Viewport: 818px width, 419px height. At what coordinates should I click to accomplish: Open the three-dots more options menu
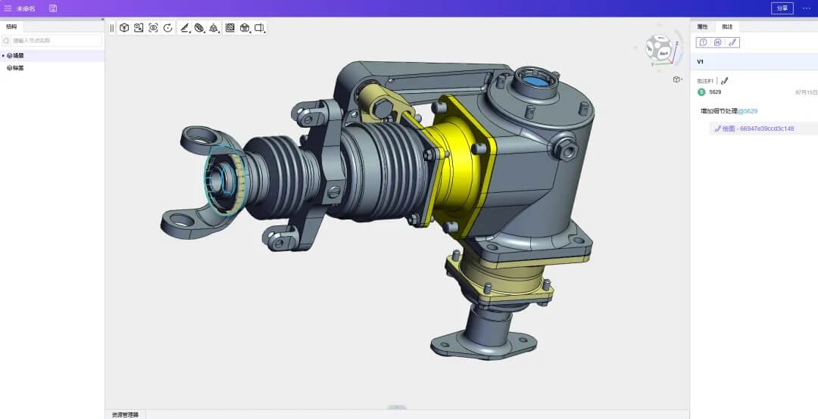[x=807, y=8]
